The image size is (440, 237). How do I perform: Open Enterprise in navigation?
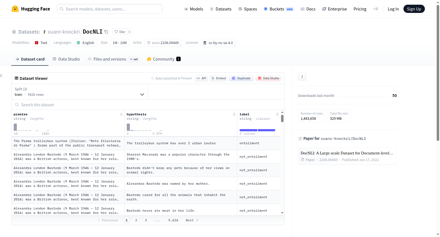[x=334, y=9]
